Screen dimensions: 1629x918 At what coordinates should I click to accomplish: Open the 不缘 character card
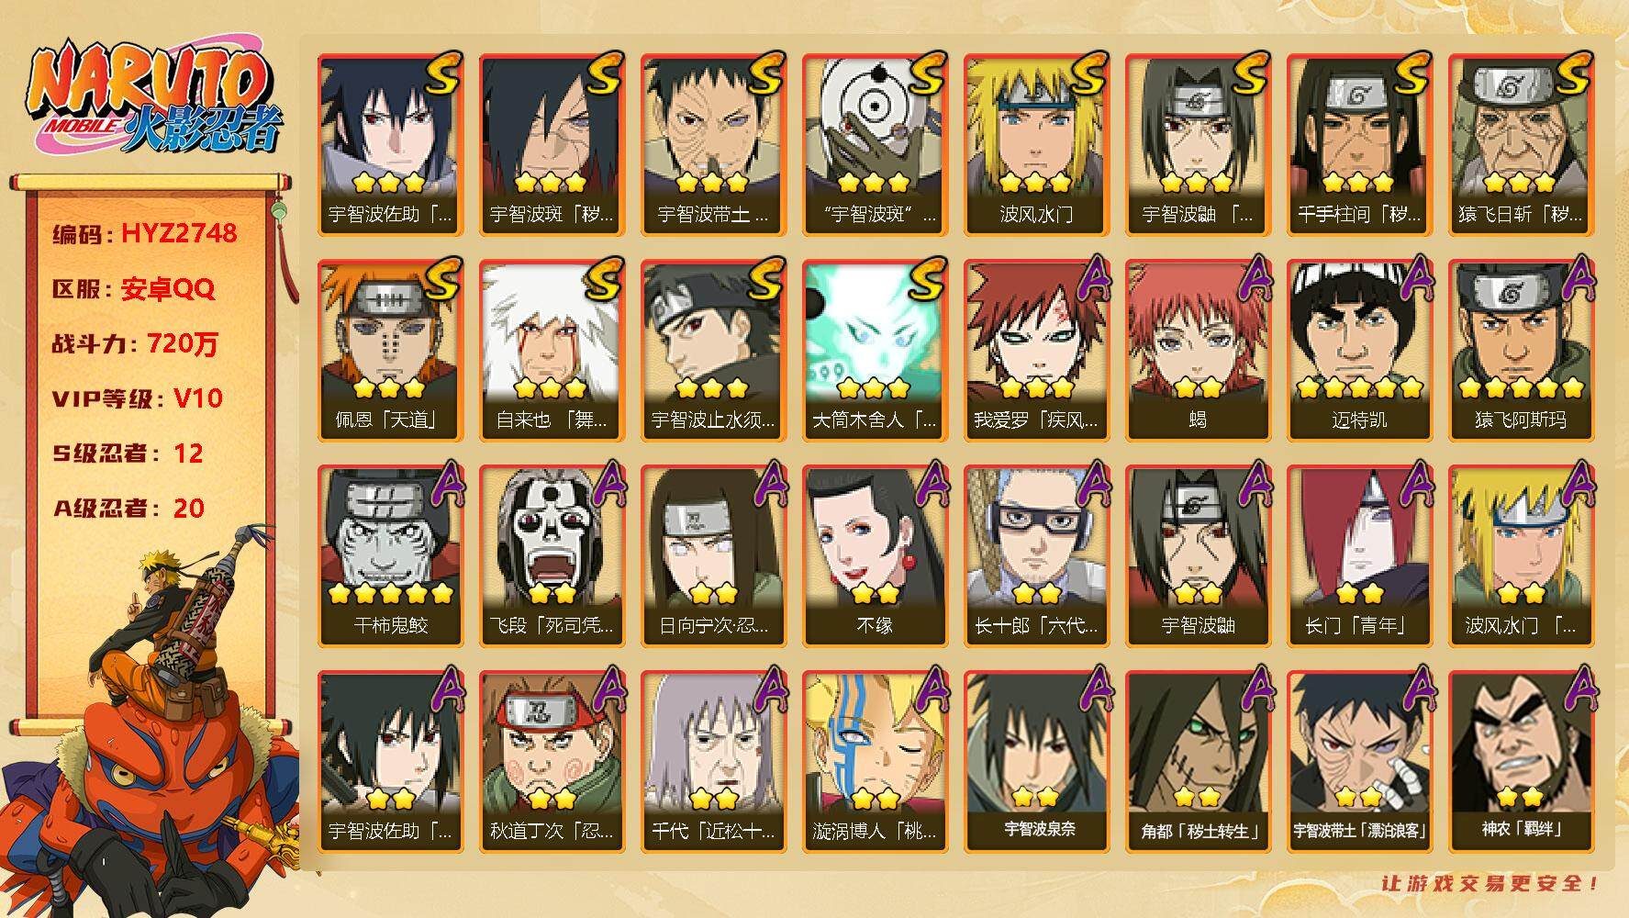coord(875,555)
